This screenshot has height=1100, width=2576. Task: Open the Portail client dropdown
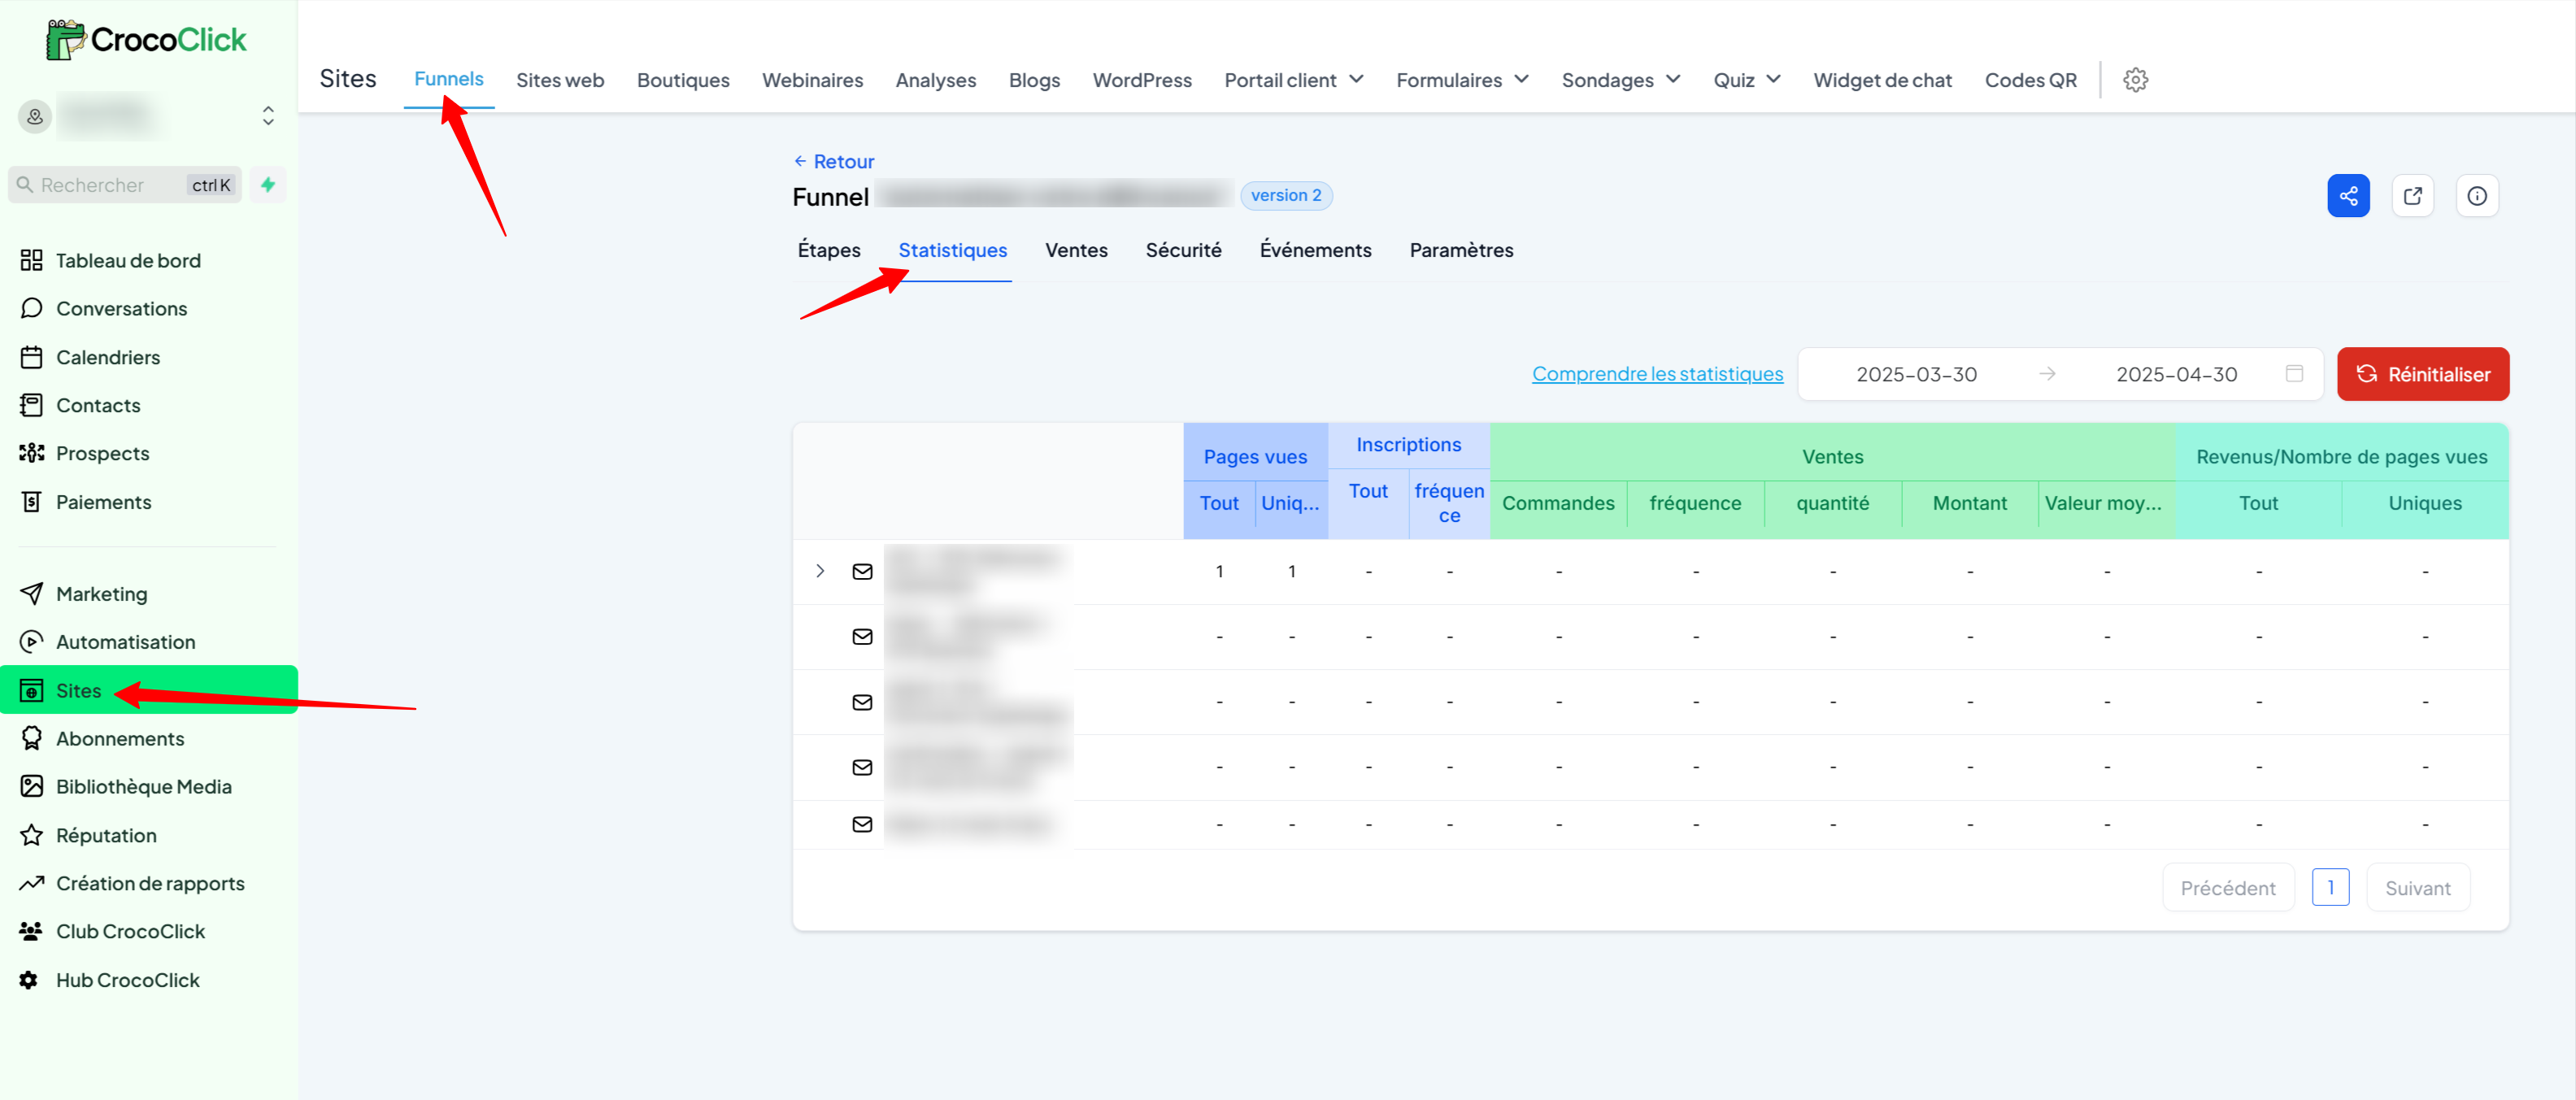[1293, 80]
